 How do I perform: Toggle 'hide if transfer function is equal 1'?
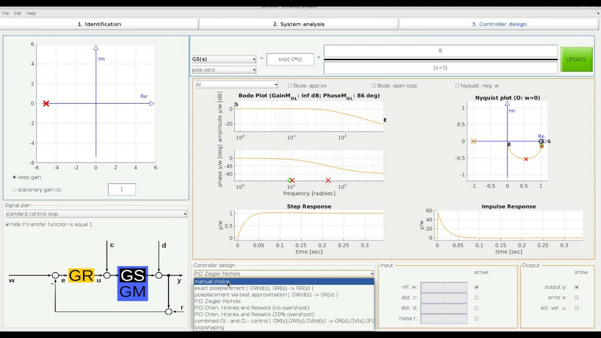[x=8, y=224]
